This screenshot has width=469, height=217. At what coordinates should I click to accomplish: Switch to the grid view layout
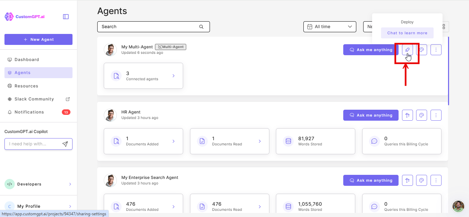click(444, 27)
